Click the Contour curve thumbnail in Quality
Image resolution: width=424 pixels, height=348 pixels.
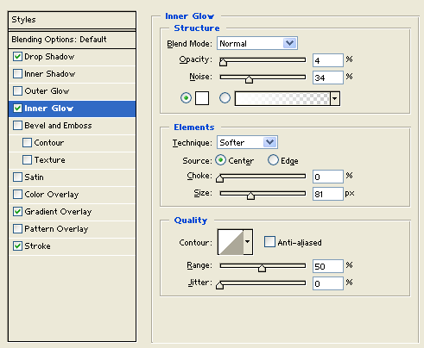tap(231, 242)
